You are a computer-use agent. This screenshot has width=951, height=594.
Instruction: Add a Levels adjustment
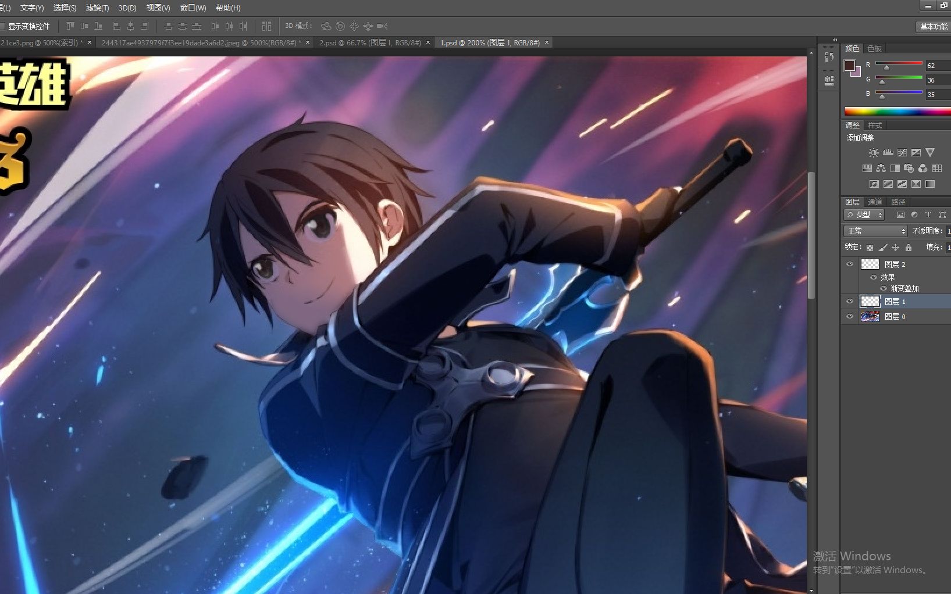click(x=888, y=153)
